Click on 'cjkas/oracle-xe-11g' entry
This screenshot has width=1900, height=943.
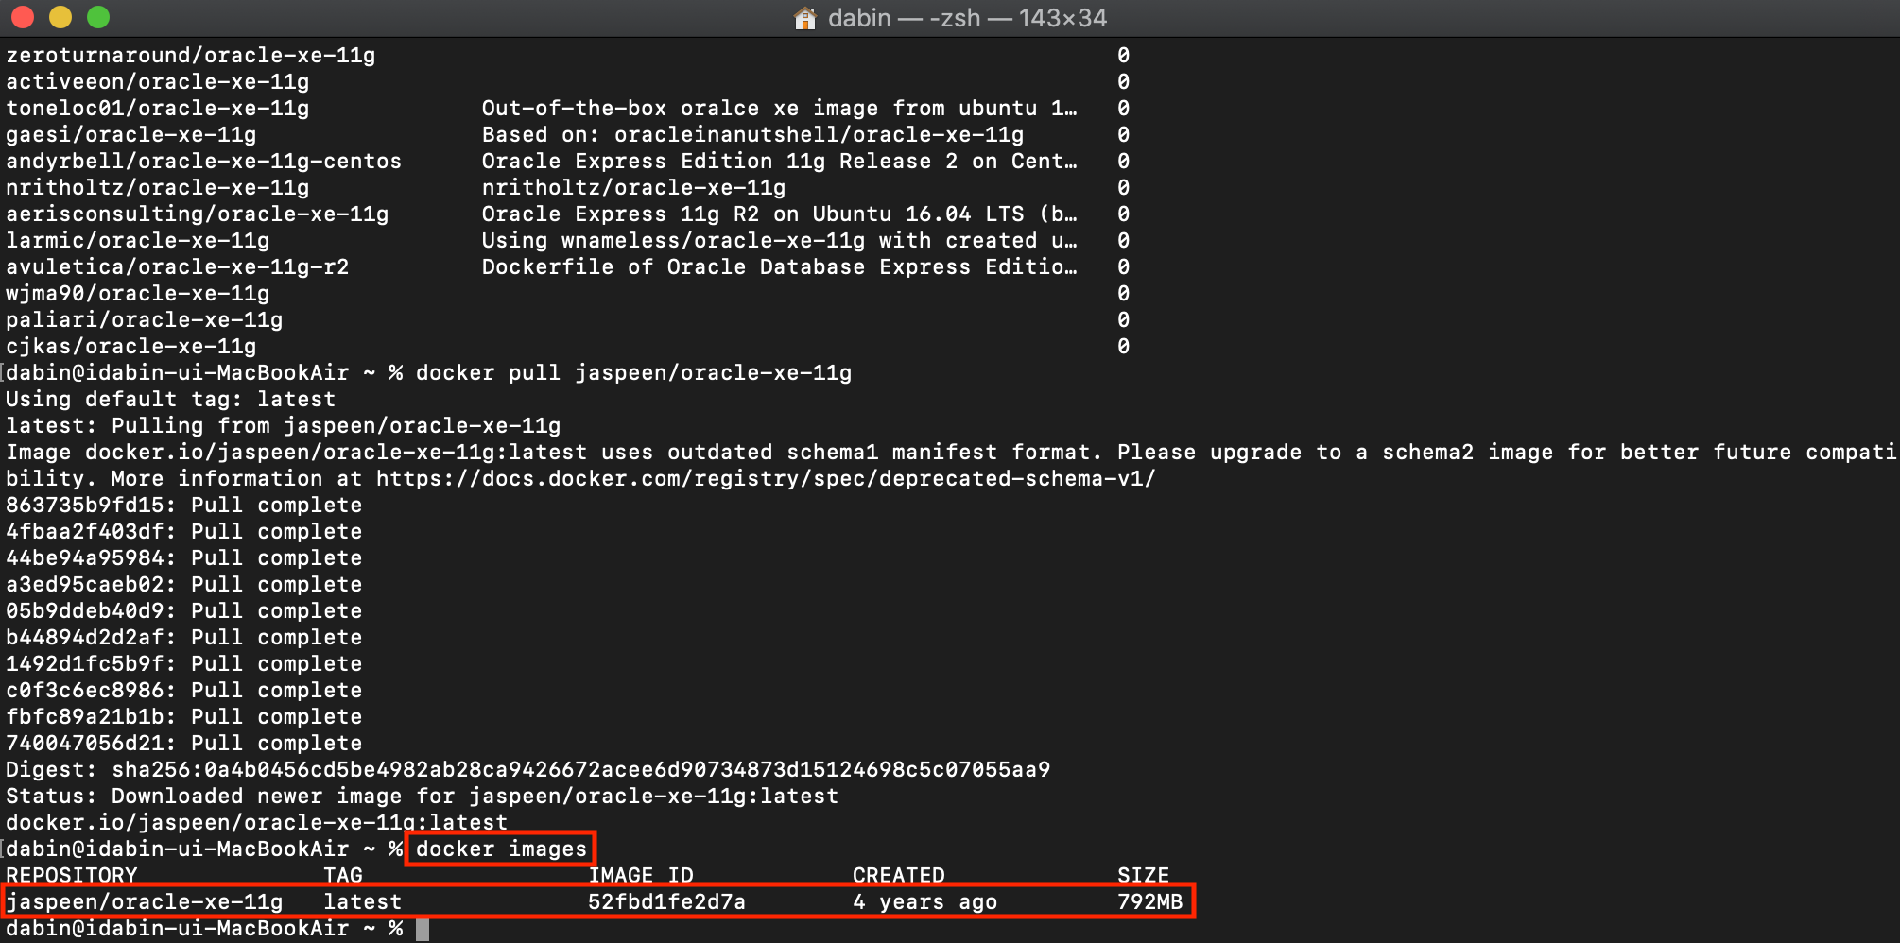point(131,347)
